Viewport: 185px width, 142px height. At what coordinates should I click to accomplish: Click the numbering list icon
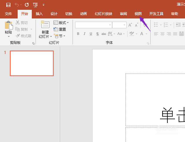pyautogui.click(x=166, y=25)
